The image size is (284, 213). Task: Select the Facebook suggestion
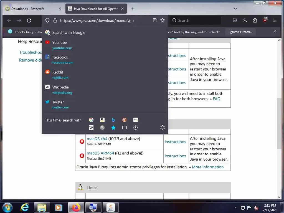pyautogui.click(x=105, y=60)
